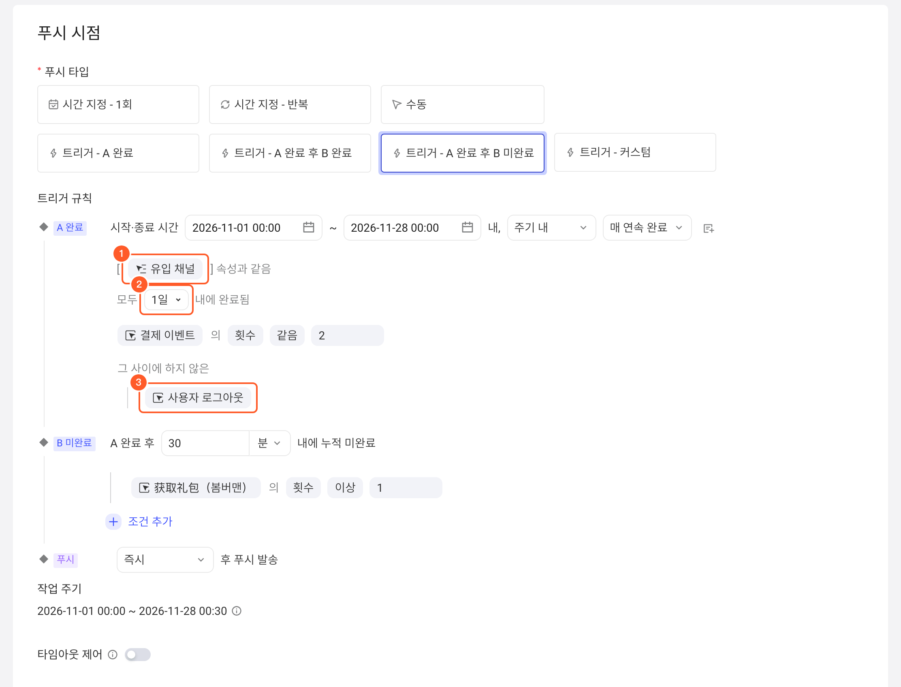
Task: Click start time field 2026-11-01 00:00
Action: point(253,228)
